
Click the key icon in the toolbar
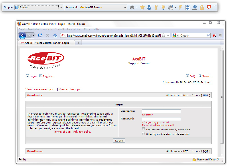(156, 7)
